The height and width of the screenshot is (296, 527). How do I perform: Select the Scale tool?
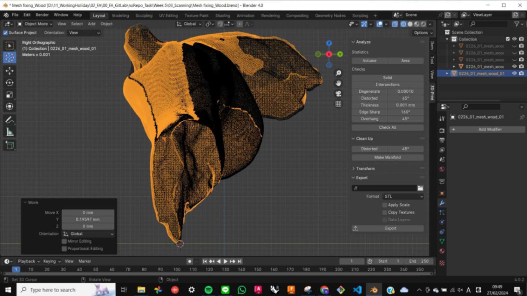click(10, 95)
